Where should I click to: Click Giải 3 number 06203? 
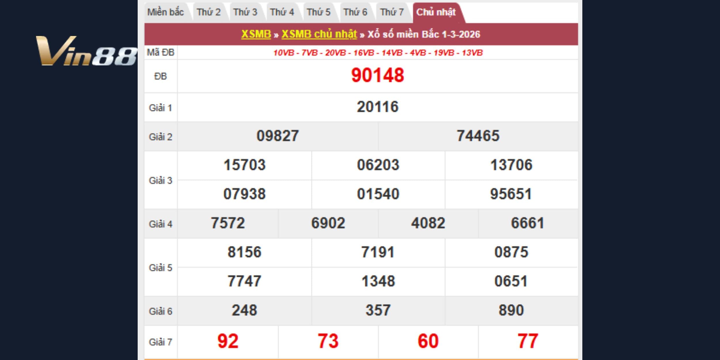click(378, 165)
